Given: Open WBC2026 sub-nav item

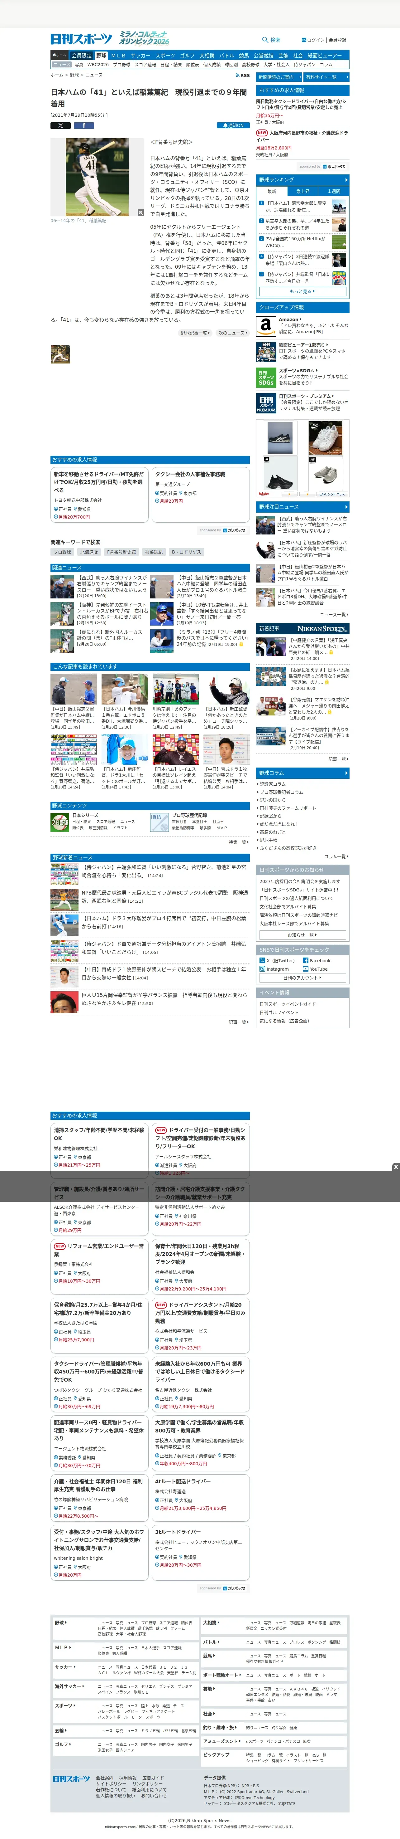Looking at the screenshot, I should click(x=98, y=64).
